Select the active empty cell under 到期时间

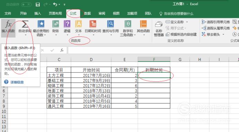point(154,75)
